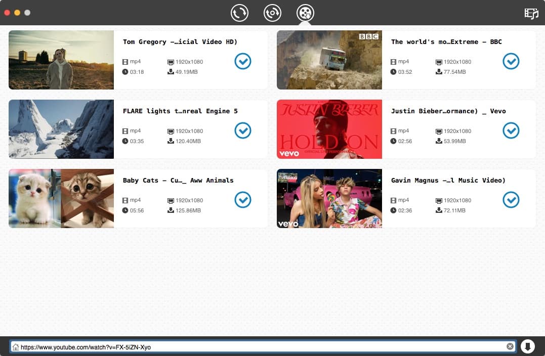Click the download size icon beside 77.54MB

tap(439, 71)
